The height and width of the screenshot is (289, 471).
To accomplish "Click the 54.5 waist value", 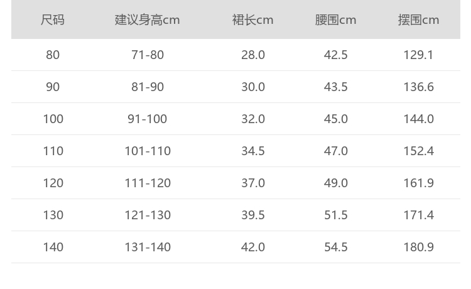I will (336, 247).
